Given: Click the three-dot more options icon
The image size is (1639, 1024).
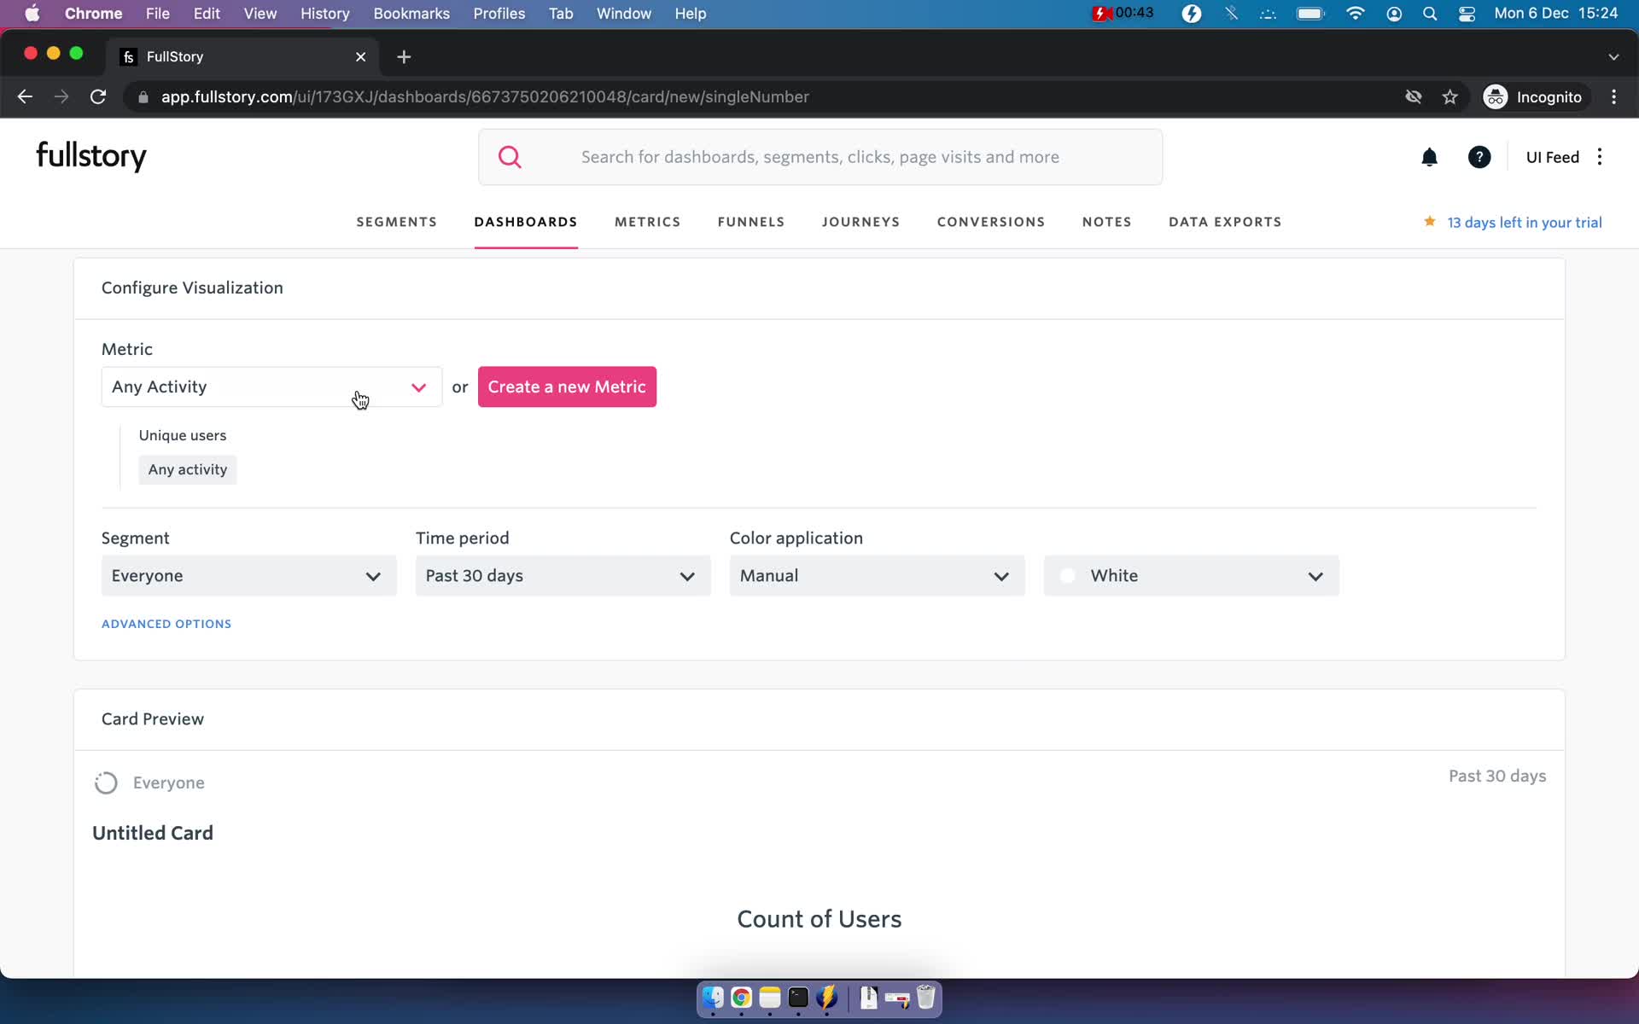Looking at the screenshot, I should [1600, 155].
